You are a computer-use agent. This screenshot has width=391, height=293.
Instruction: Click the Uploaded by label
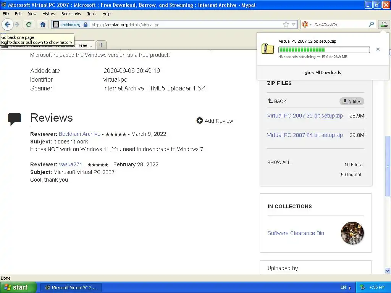(x=283, y=268)
